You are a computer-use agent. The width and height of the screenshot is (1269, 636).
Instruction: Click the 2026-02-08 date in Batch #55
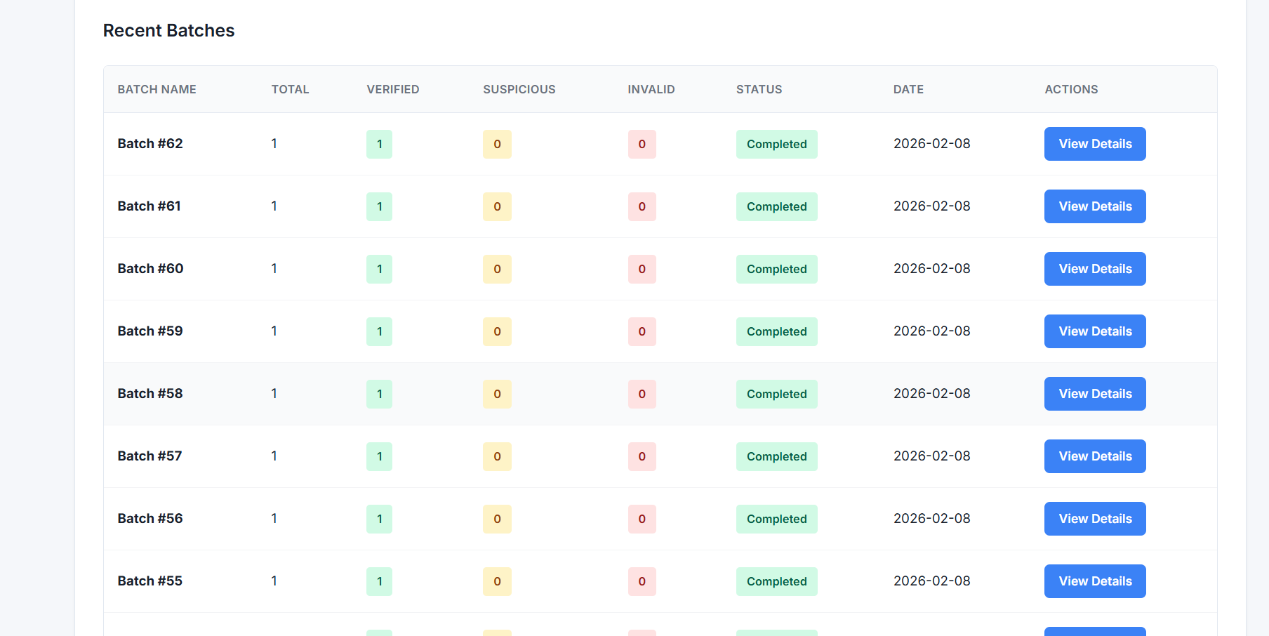(931, 581)
